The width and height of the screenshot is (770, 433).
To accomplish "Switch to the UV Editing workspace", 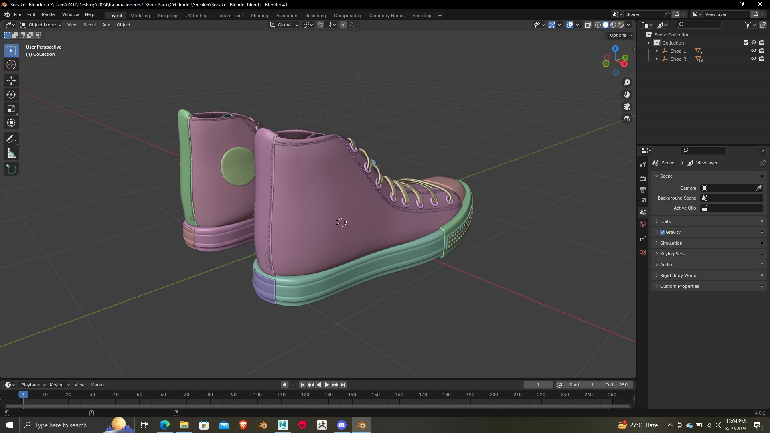I will tap(197, 16).
